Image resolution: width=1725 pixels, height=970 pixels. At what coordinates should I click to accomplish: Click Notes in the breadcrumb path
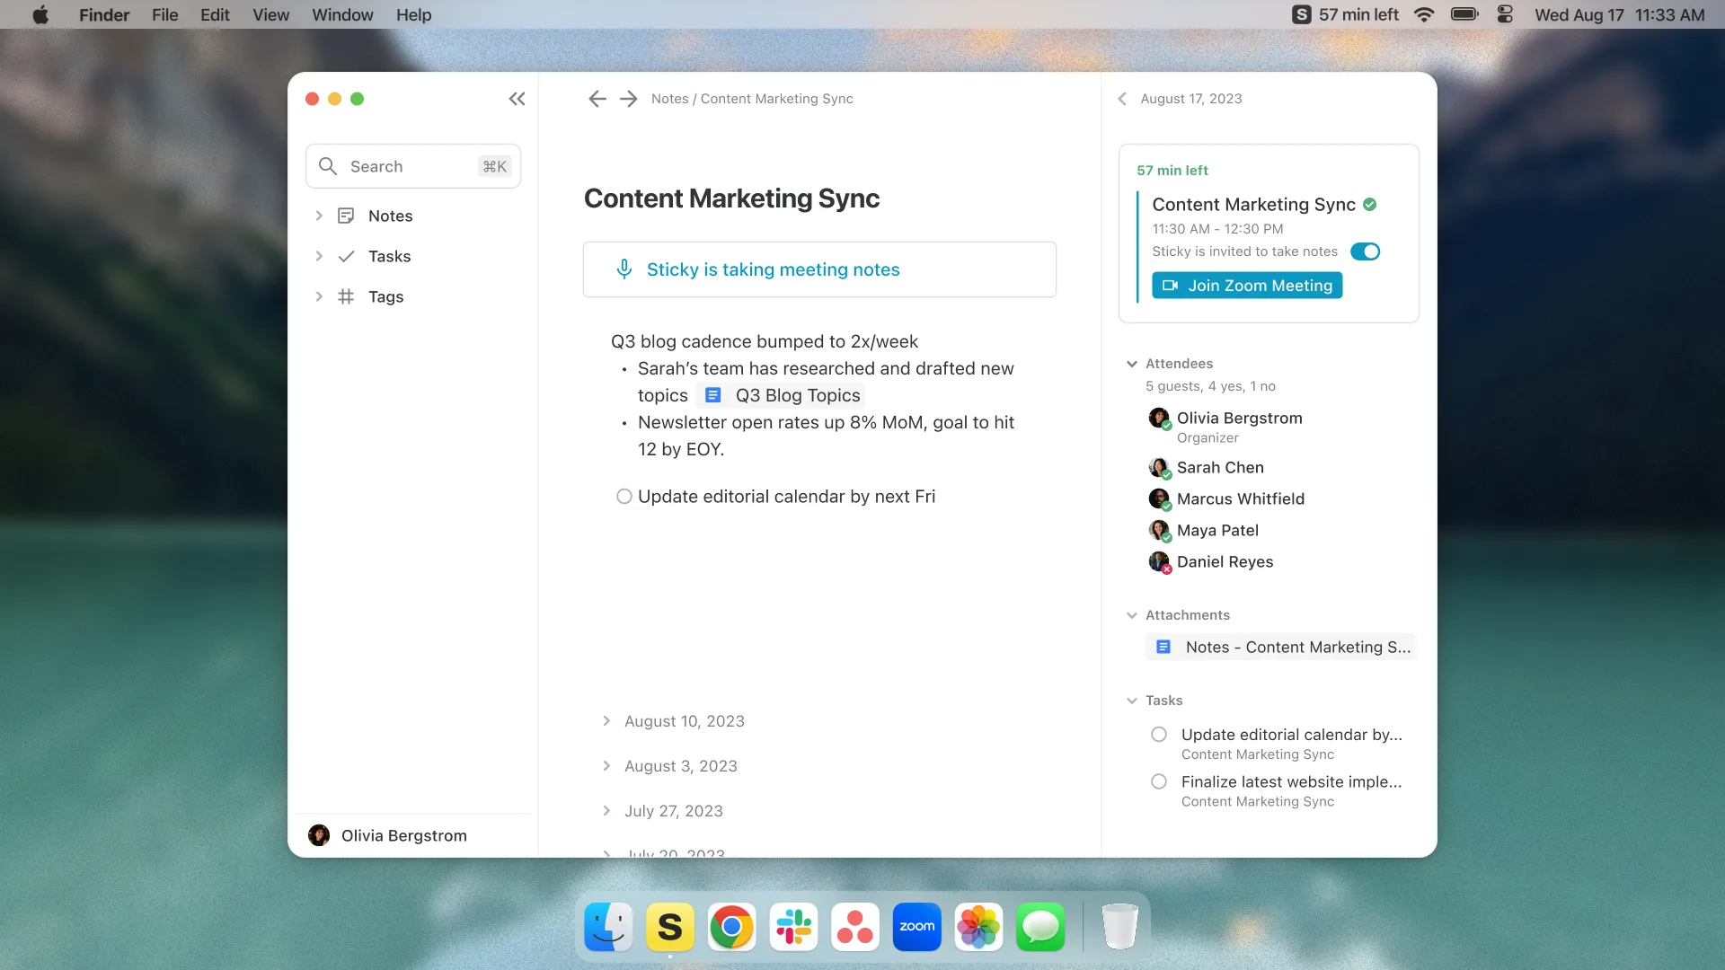(669, 99)
